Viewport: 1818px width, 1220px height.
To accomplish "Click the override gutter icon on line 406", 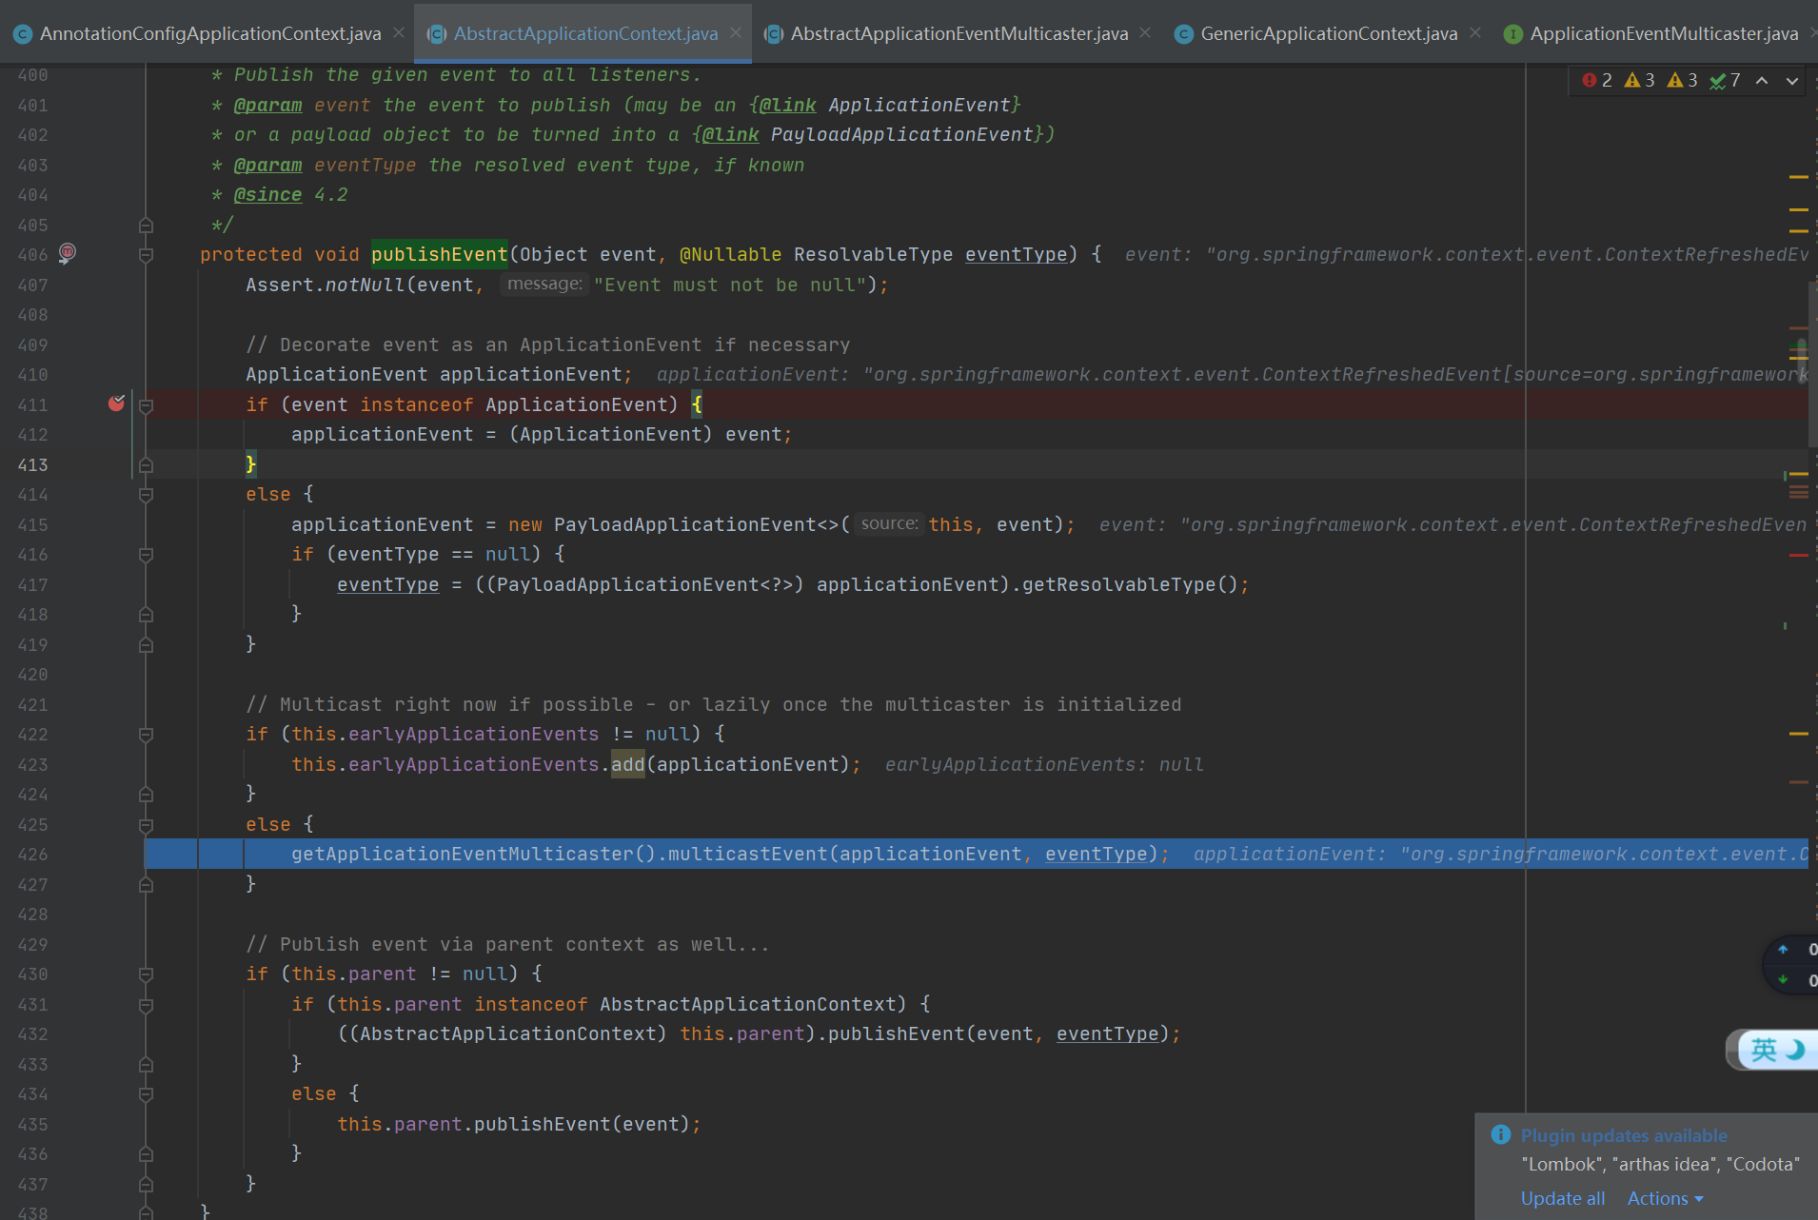I will pos(67,253).
